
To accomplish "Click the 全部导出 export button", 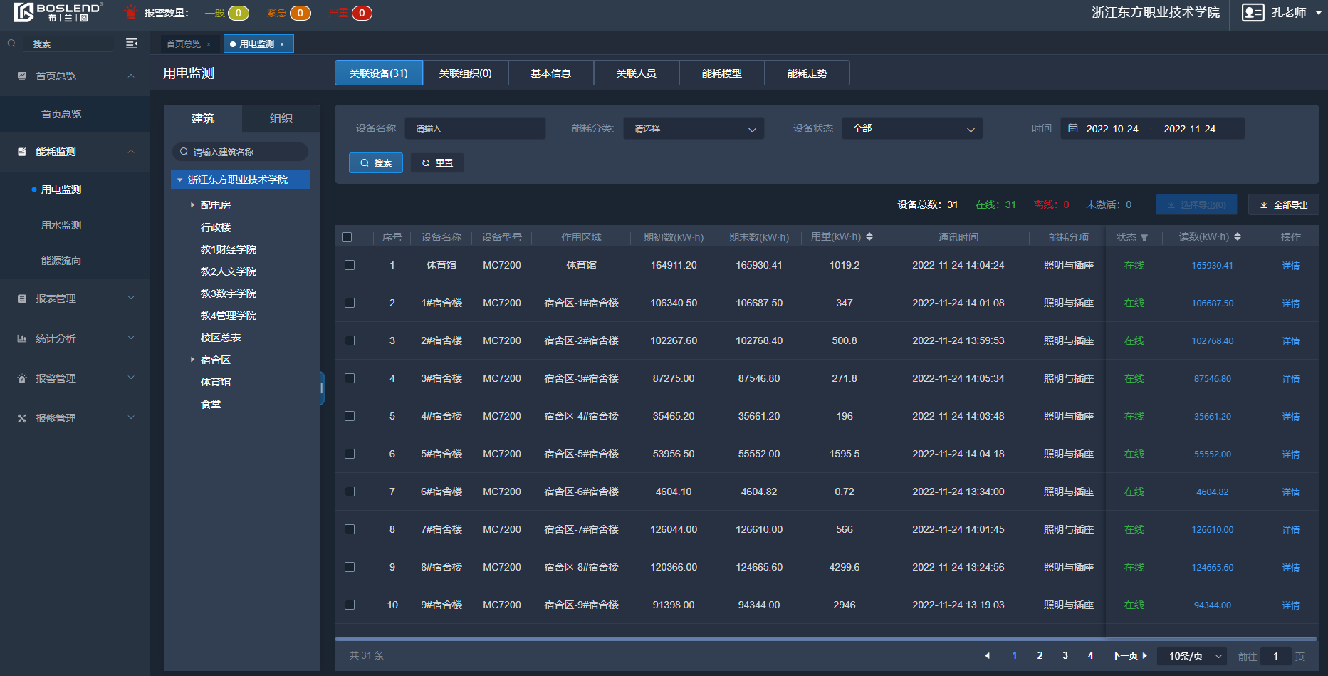I will click(x=1283, y=204).
